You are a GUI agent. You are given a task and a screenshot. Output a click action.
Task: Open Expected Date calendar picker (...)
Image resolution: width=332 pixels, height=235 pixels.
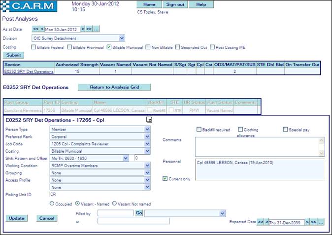[321, 222]
